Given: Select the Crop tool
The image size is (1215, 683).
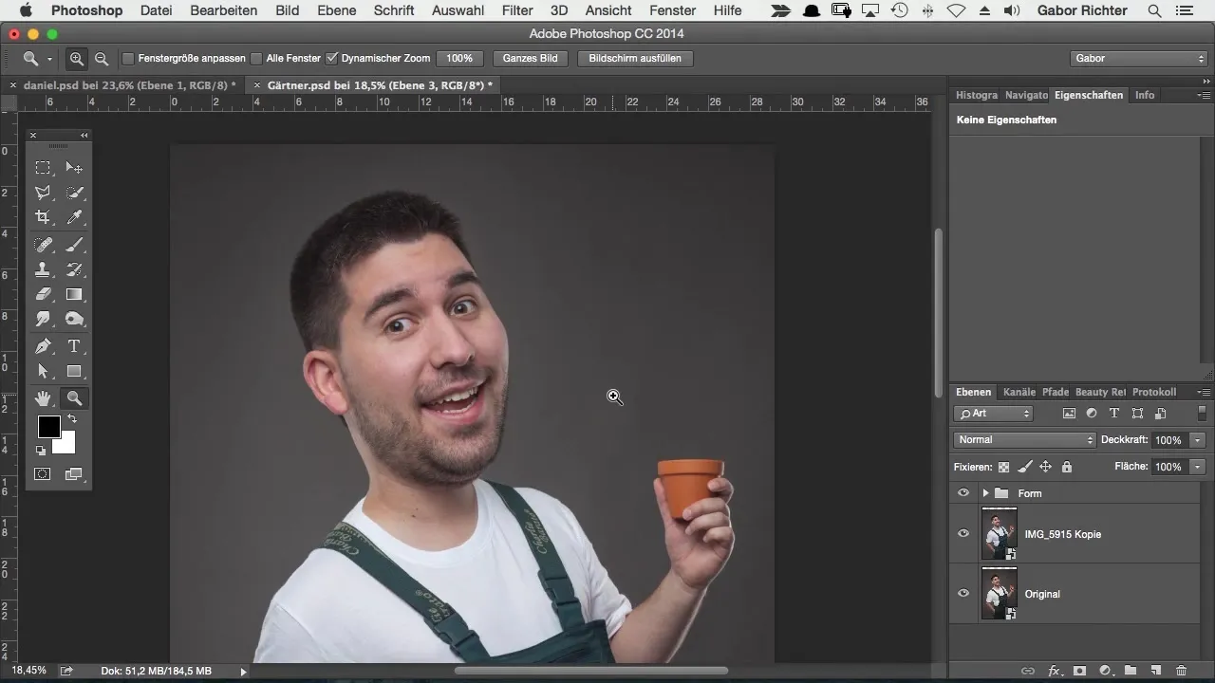Looking at the screenshot, I should [43, 217].
